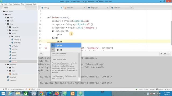Open the Edit menu
This screenshot has width=172, height=96.
pyautogui.click(x=6, y=4)
